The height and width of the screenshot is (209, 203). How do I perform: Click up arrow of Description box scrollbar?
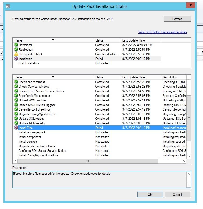(188, 174)
